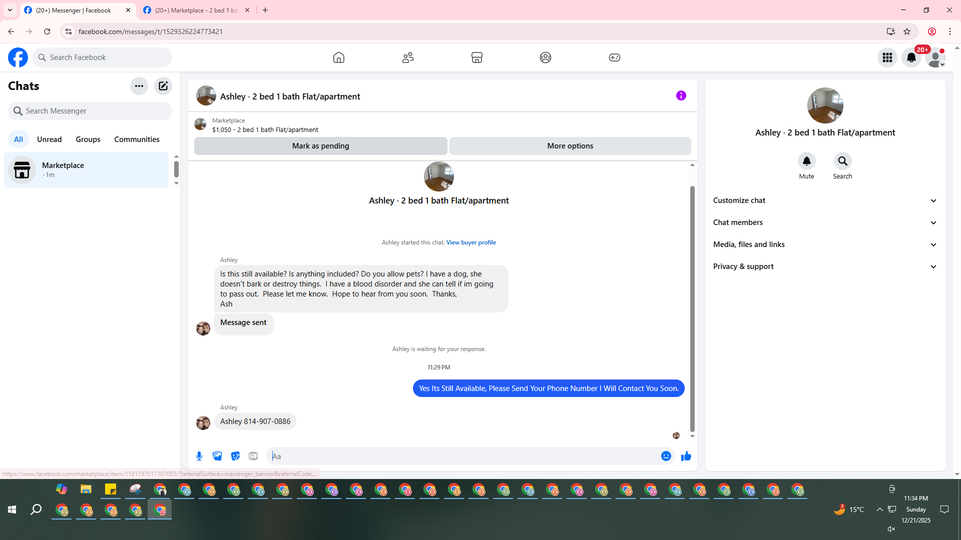Open Windows Start menu

pyautogui.click(x=12, y=509)
